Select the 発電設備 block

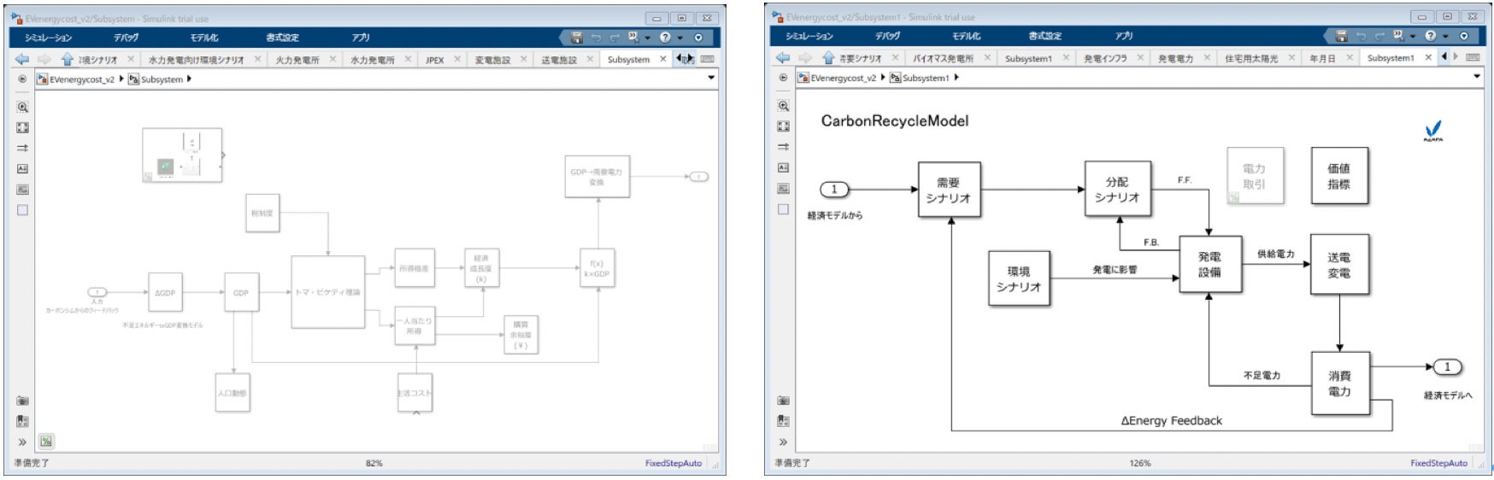(1209, 264)
